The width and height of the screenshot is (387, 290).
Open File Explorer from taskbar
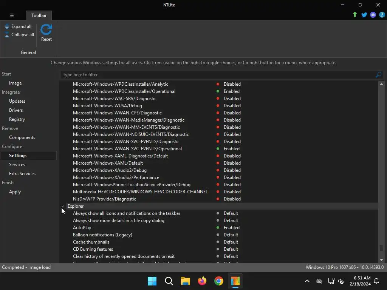185,281
